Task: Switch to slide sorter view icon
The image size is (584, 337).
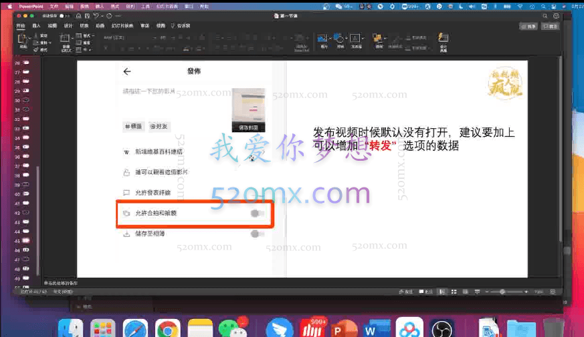Action: [453, 292]
